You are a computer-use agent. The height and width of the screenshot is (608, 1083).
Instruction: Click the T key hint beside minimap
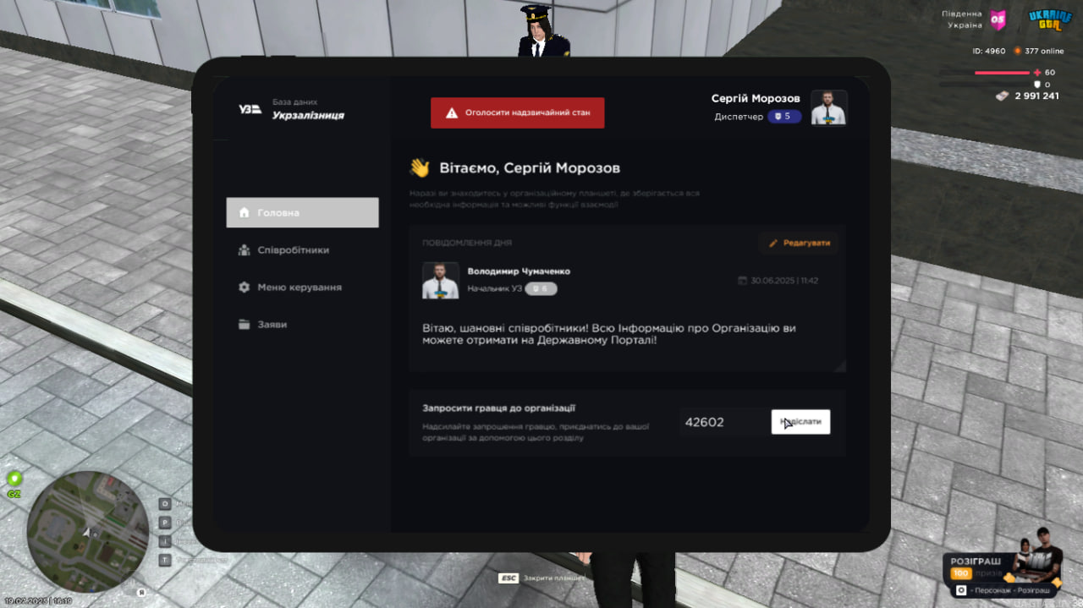(x=164, y=560)
